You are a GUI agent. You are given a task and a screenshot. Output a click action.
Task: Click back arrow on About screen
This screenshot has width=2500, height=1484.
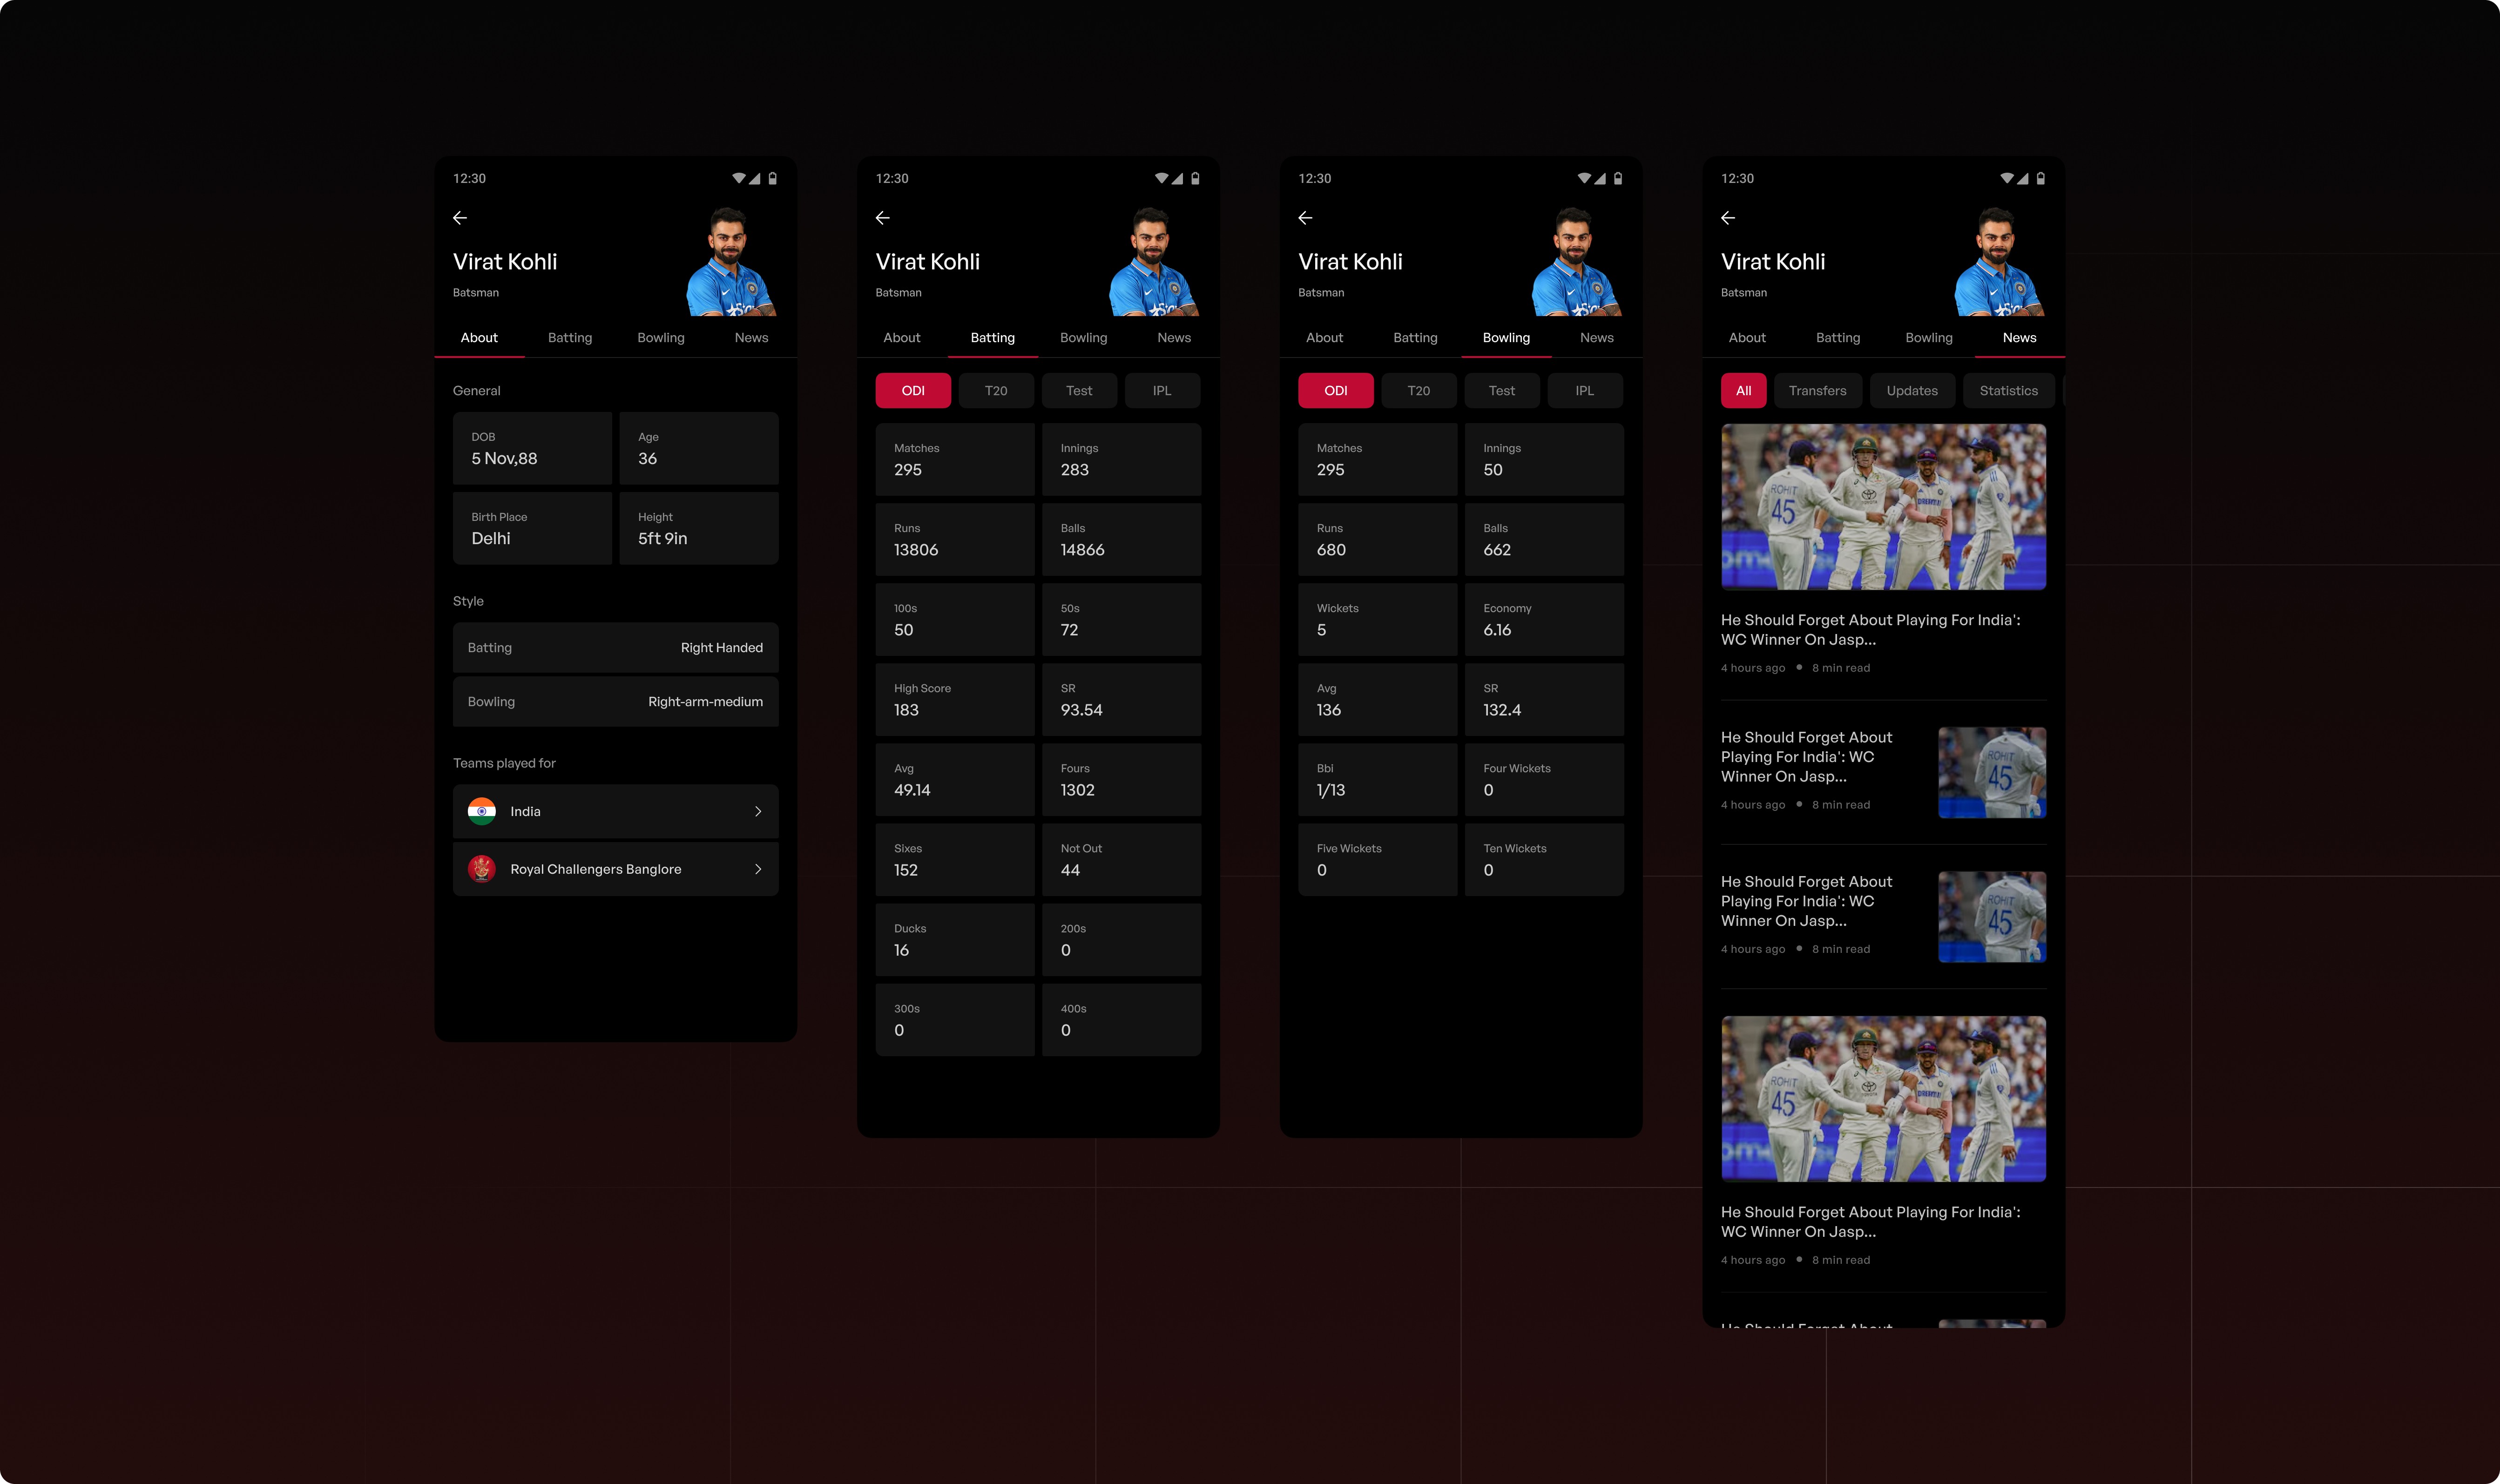tap(460, 217)
